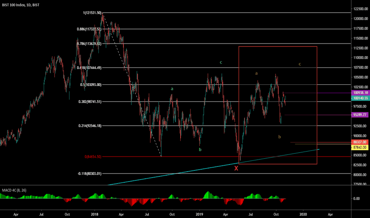
Task: Click the 2020 label on time axis
Action: [303, 214]
